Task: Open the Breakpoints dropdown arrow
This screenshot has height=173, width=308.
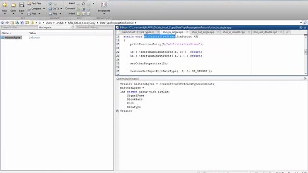Action: (104, 14)
